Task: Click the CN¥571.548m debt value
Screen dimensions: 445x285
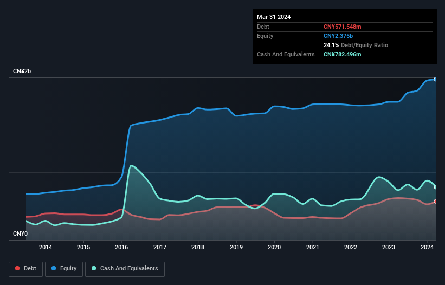Action: [x=342, y=27]
